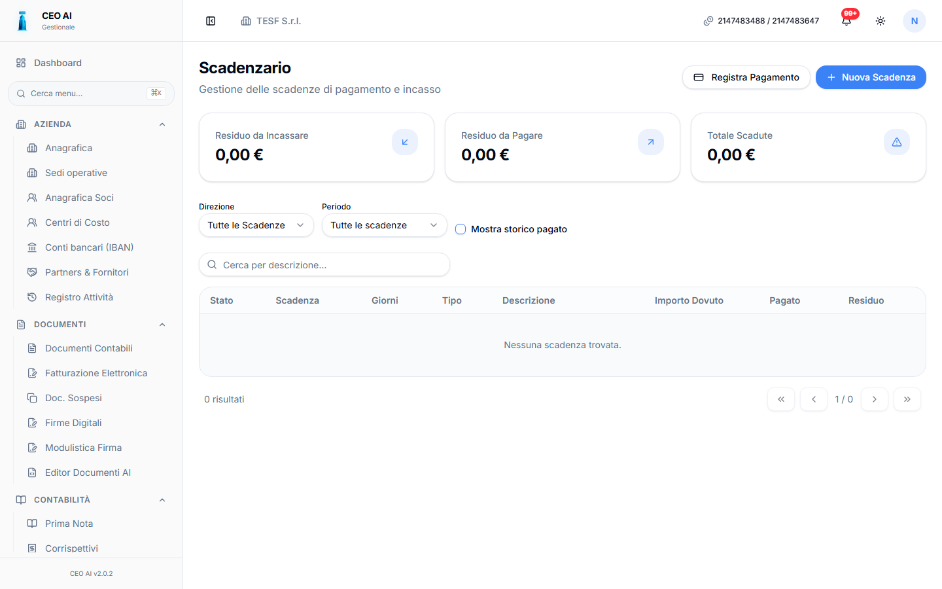Viewport: 942px width, 589px height.
Task: Click the Prima Nota book icon
Action: coord(32,524)
